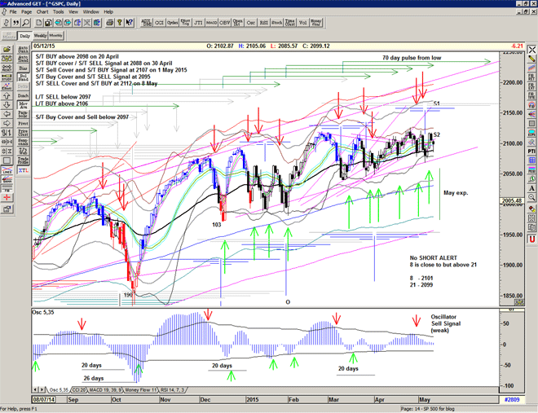The image size is (538, 413).
Task: Switch to the Monthly timeframe
Action: pos(56,36)
